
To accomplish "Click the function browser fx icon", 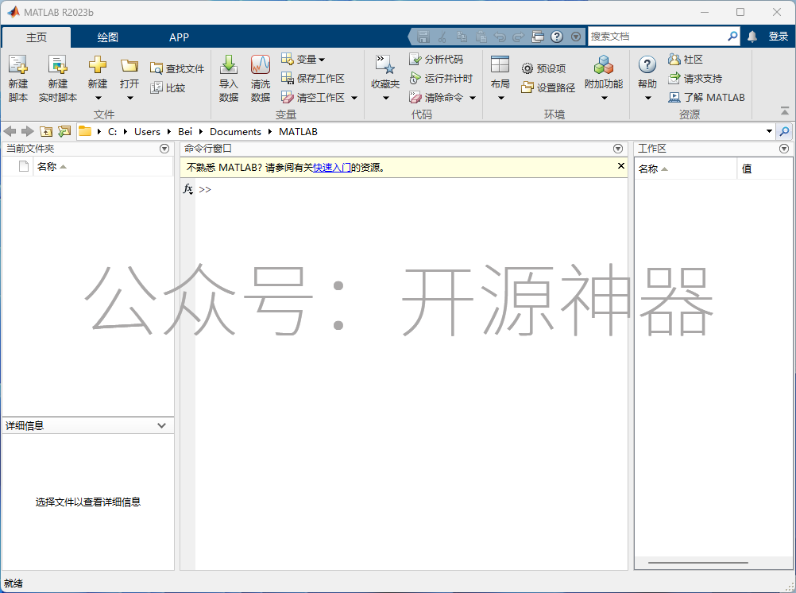I will tap(187, 189).
